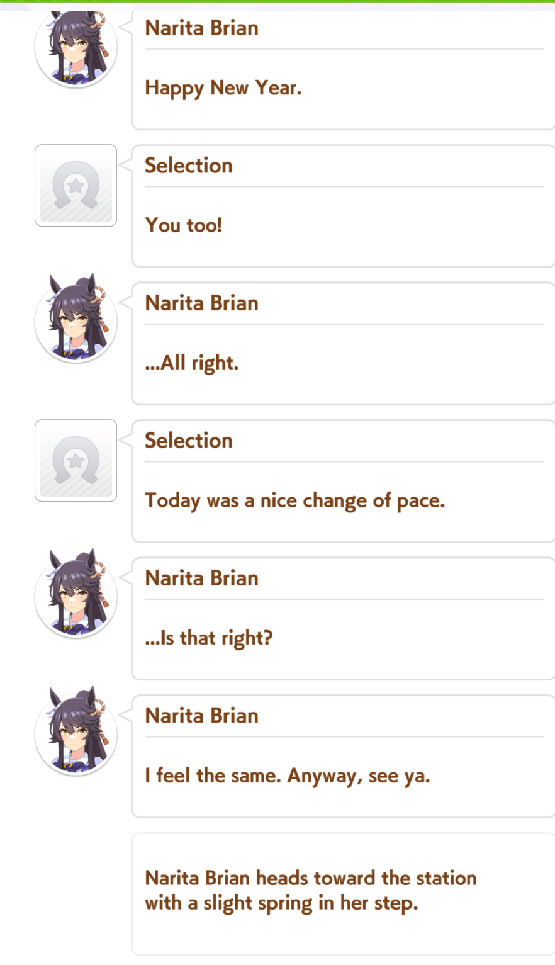Click the "Narita Brian" name above "Happy New Year."
The height and width of the screenshot is (965, 555).
[201, 28]
